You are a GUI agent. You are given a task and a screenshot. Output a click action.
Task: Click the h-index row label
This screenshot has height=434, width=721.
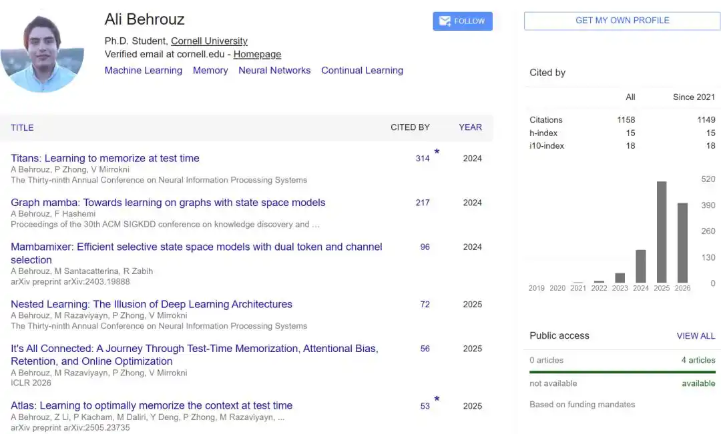tap(543, 133)
